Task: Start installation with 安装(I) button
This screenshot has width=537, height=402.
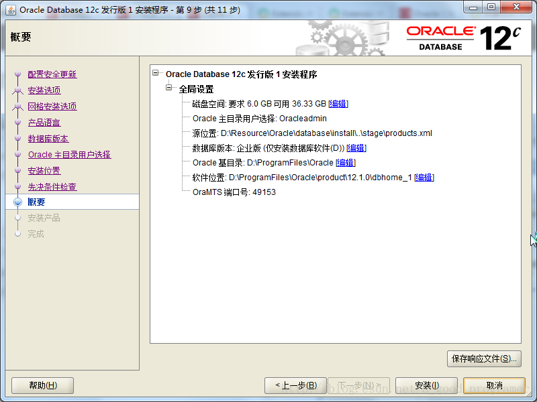Action: pos(426,386)
